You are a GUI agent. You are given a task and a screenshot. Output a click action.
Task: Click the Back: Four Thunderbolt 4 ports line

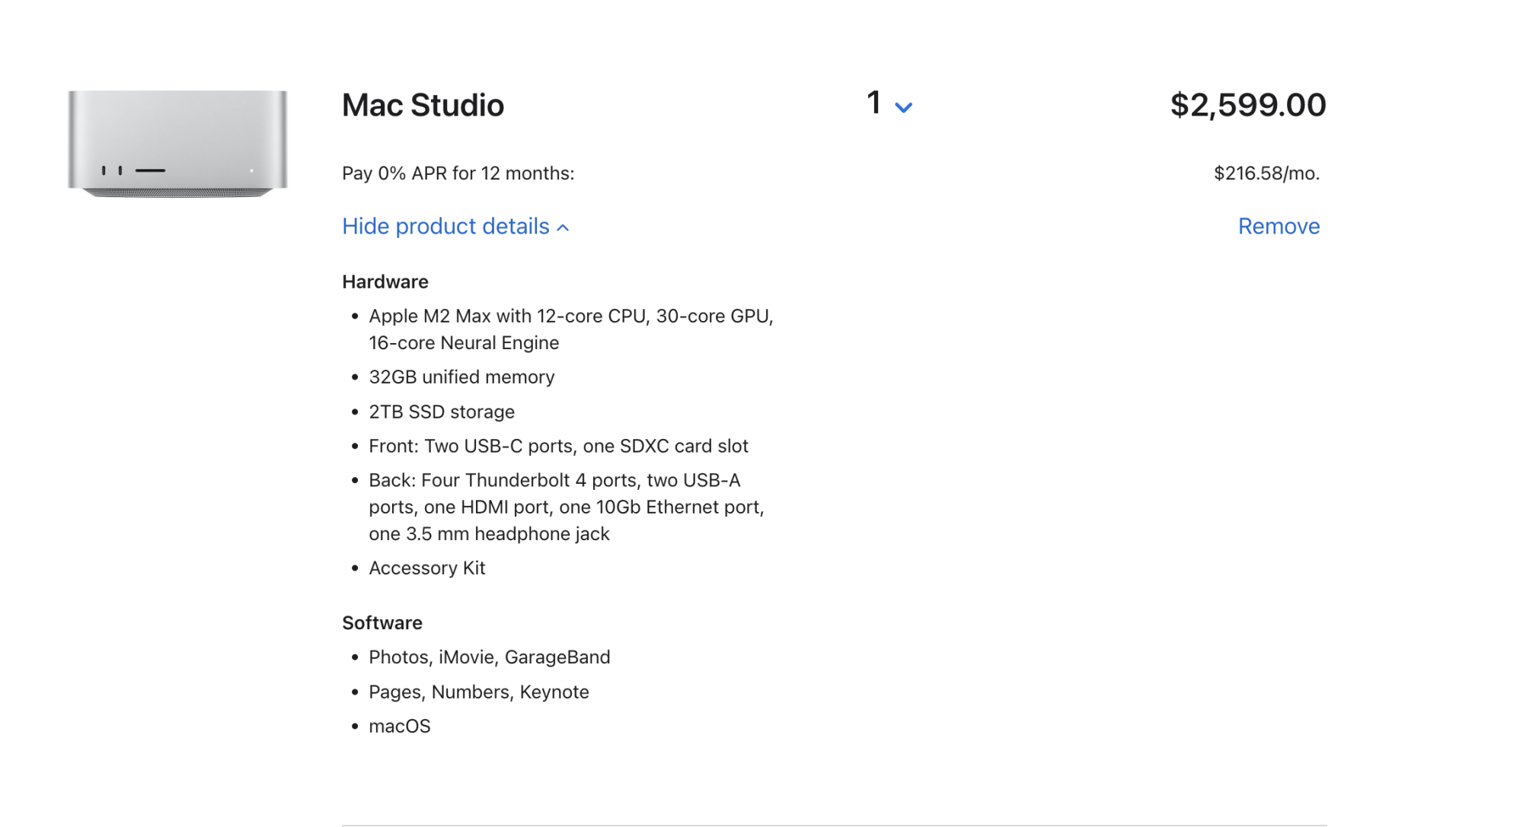tap(567, 507)
